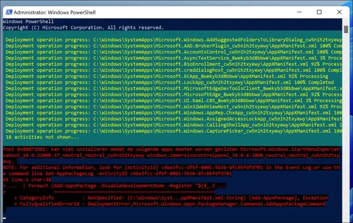Click the Get-AppPackageLog command text
The image size is (353, 223).
click(x=138, y=174)
